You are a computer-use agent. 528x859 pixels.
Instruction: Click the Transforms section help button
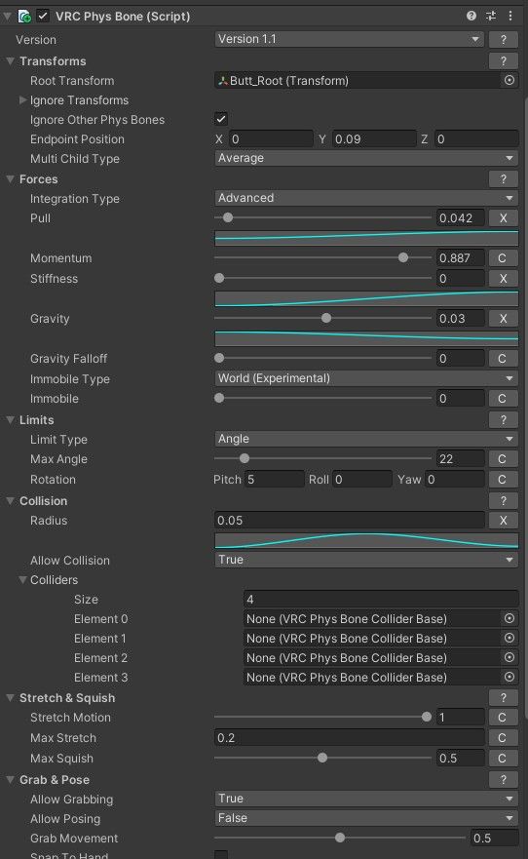pyautogui.click(x=504, y=60)
